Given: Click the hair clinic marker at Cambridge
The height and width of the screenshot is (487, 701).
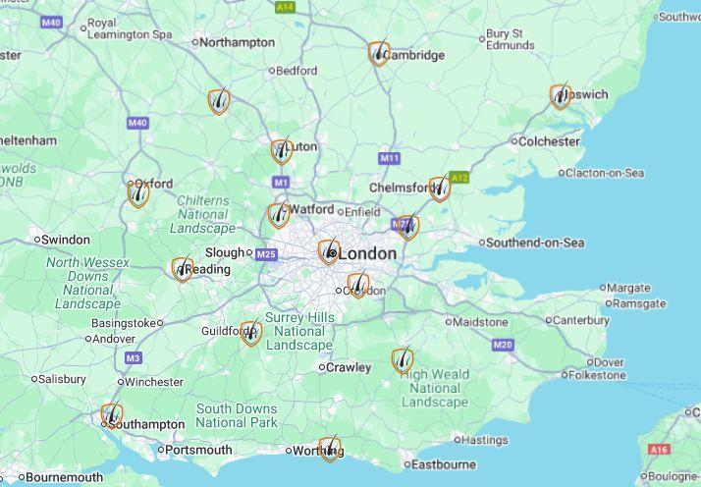Looking at the screenshot, I should (379, 53).
